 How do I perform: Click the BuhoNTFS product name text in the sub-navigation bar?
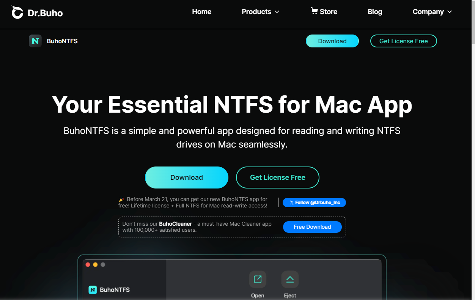[x=62, y=41]
